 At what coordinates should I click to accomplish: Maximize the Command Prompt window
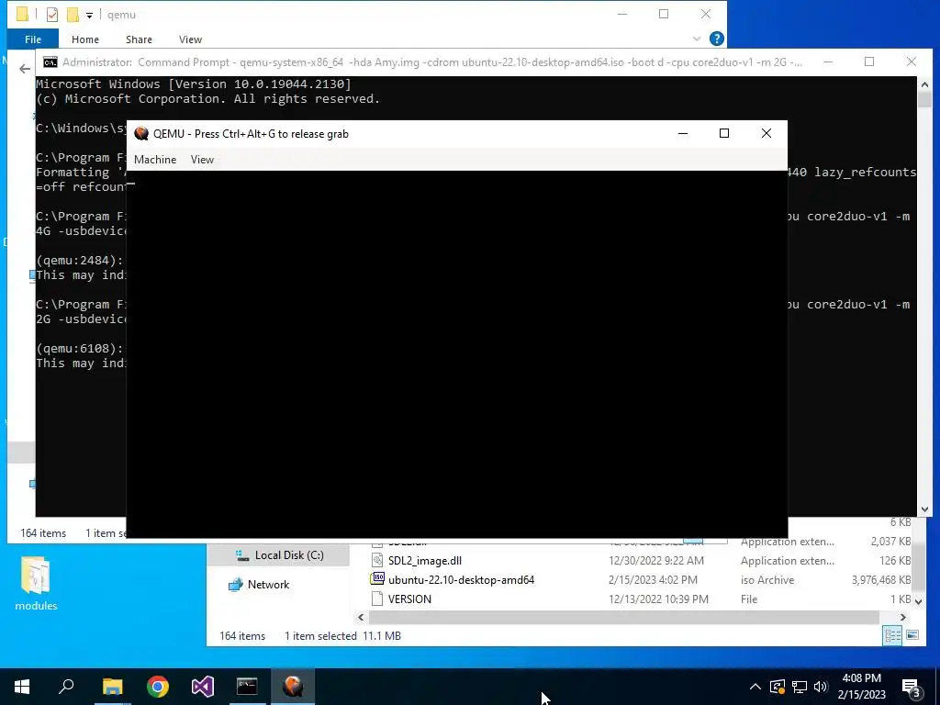tap(869, 62)
